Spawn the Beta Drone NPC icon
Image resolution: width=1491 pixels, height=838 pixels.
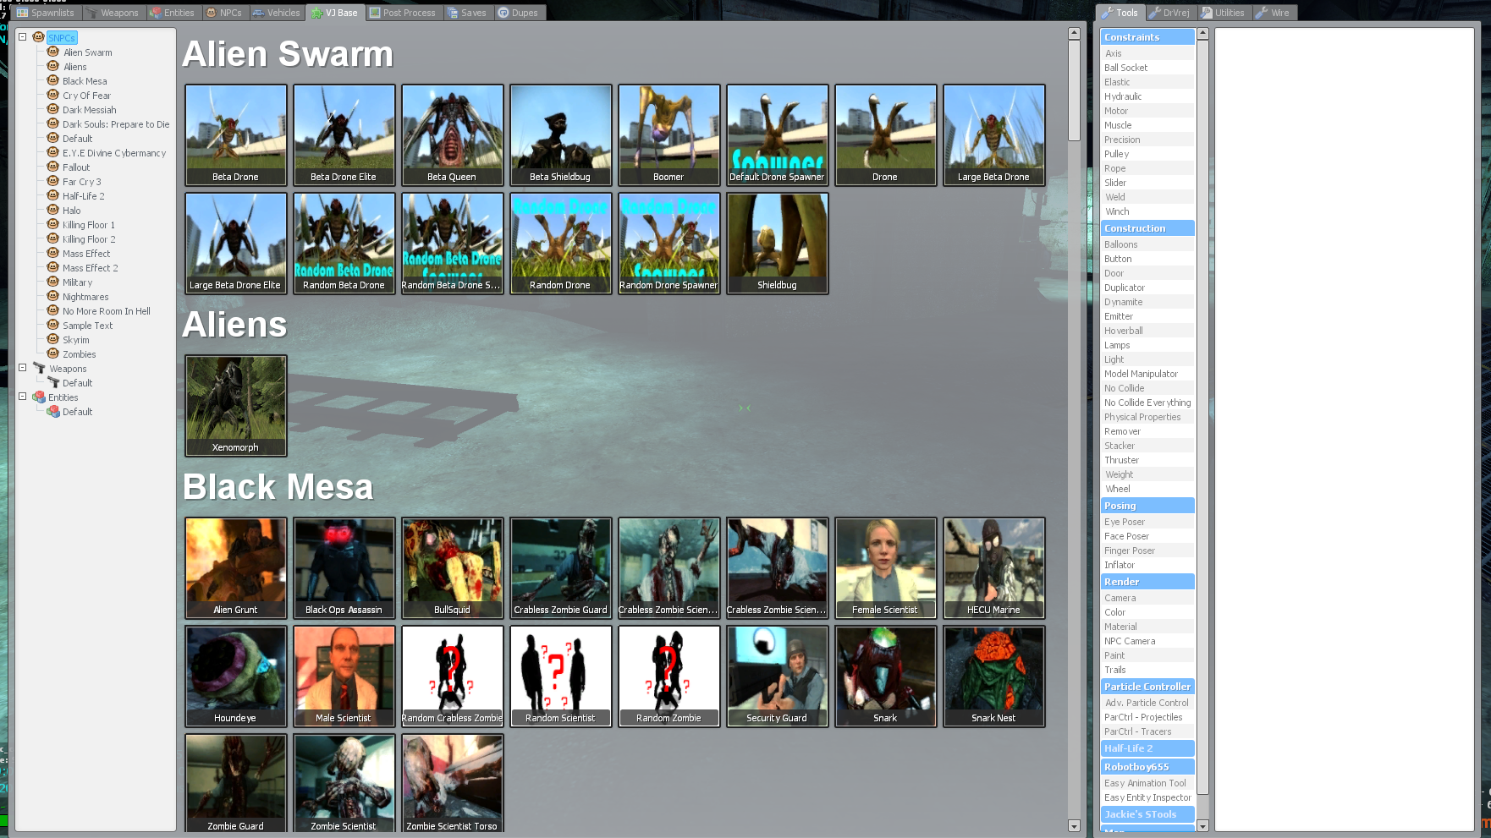pos(236,135)
